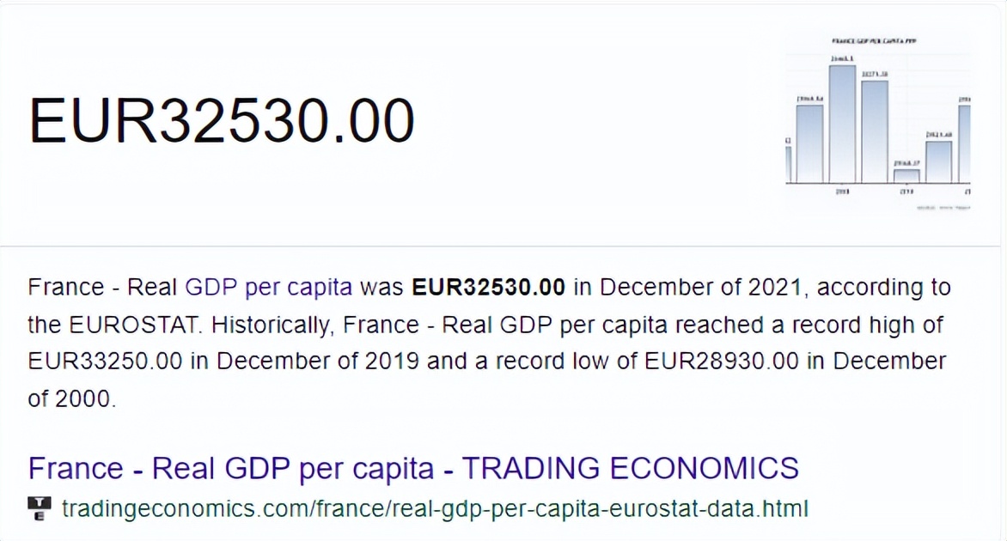Click the third full bar in the chart
The width and height of the screenshot is (1007, 541).
coord(875,131)
